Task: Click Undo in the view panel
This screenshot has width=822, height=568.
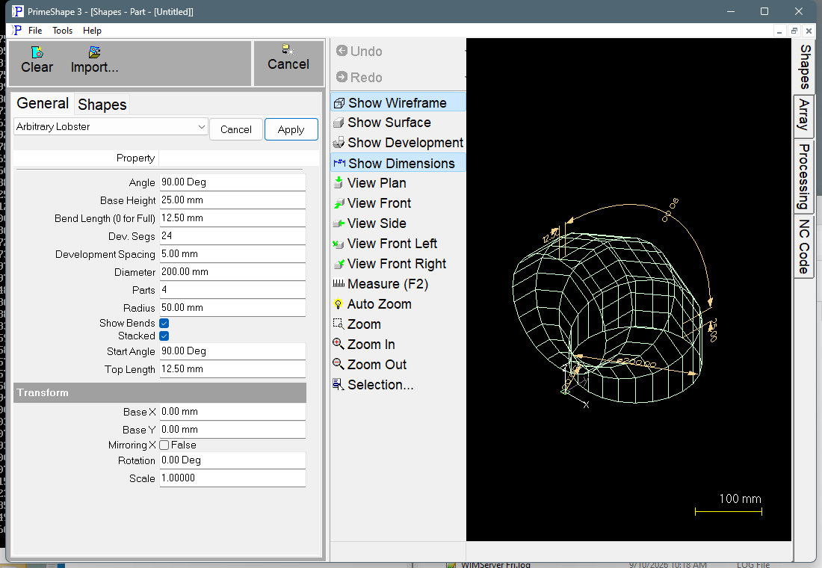Action: pyautogui.click(x=359, y=52)
